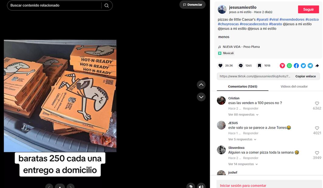Switch to Videos del creador tab
This screenshot has height=188, width=323.
pyautogui.click(x=294, y=86)
